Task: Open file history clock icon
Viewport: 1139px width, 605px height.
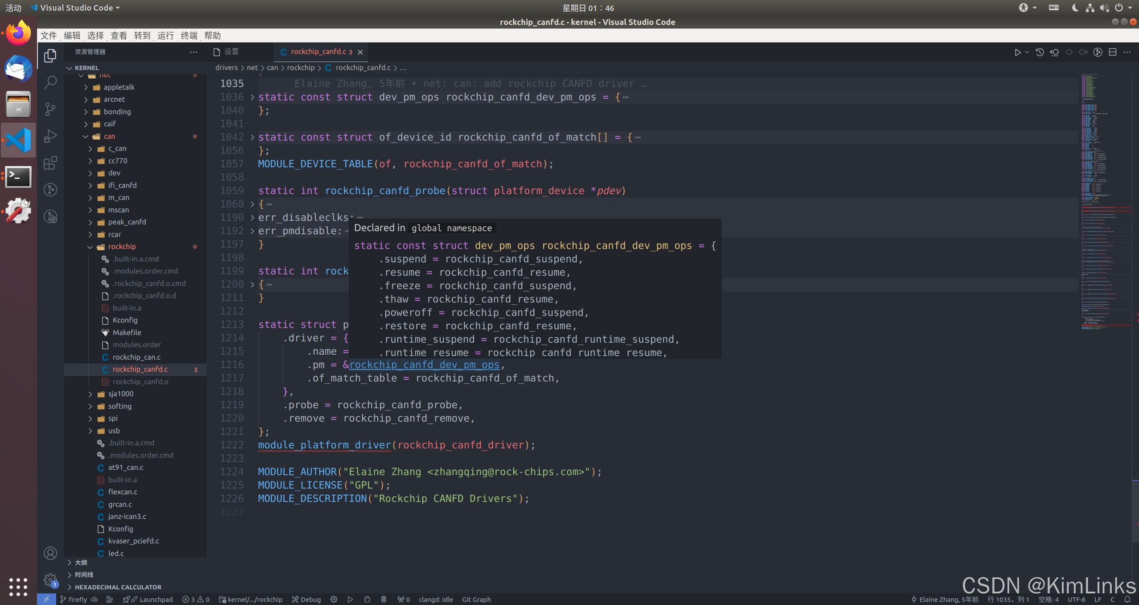Action: click(x=1040, y=52)
